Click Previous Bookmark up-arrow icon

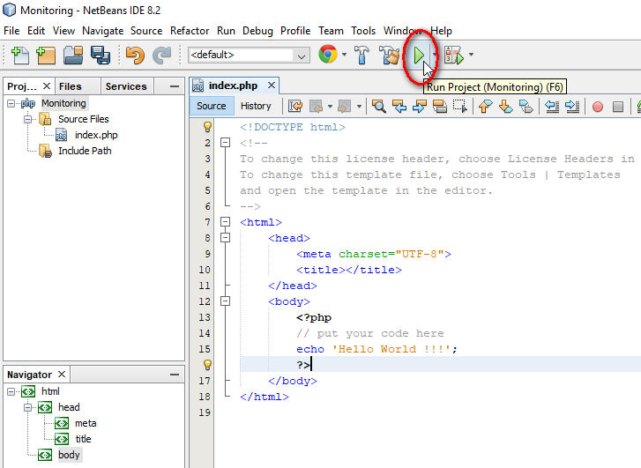[485, 107]
